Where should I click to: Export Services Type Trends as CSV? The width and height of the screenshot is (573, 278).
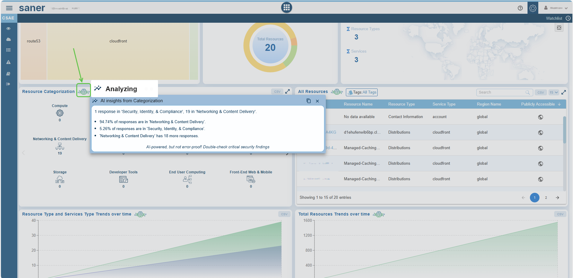[x=284, y=214]
